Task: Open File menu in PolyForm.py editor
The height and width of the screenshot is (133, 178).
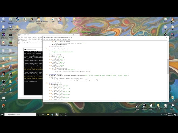Action: [44, 40]
